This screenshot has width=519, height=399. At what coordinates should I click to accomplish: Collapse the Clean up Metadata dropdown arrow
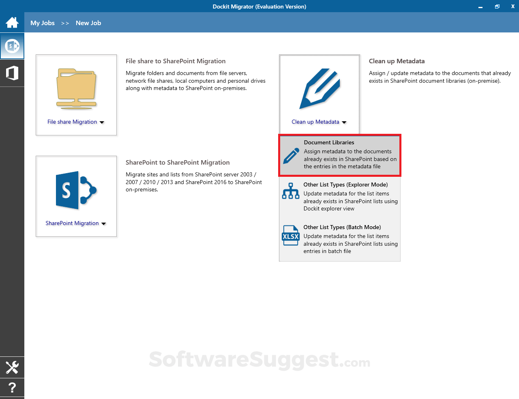(344, 122)
